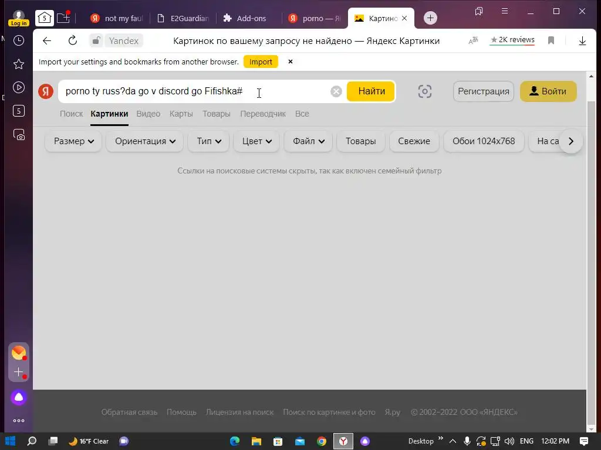Open the bookmarks collection icon in title bar

[479, 11]
